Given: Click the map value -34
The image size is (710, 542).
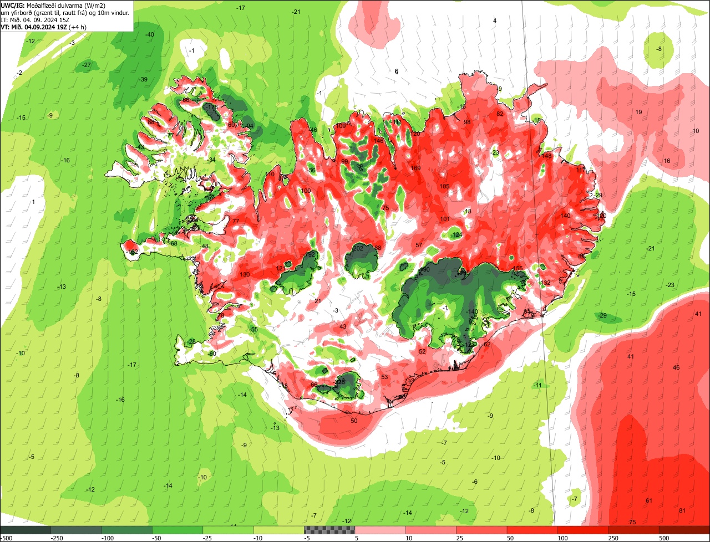Looking at the screenshot, I should 211,160.
